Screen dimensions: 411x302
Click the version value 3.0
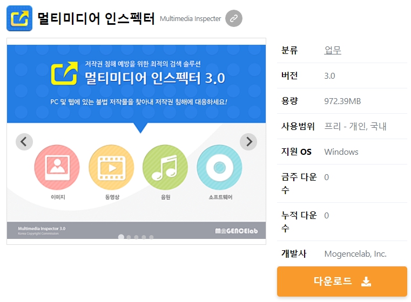coord(329,76)
